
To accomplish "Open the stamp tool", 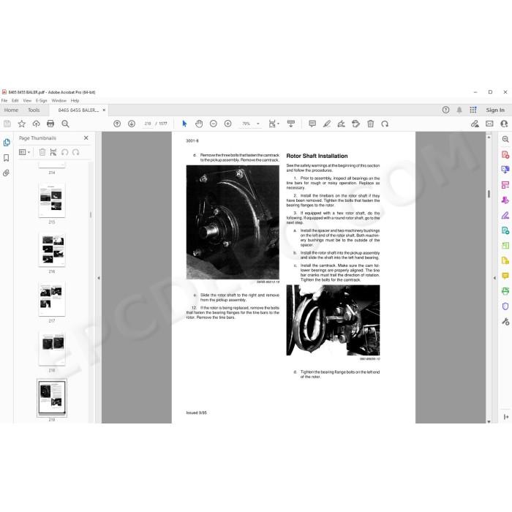I will [356, 124].
